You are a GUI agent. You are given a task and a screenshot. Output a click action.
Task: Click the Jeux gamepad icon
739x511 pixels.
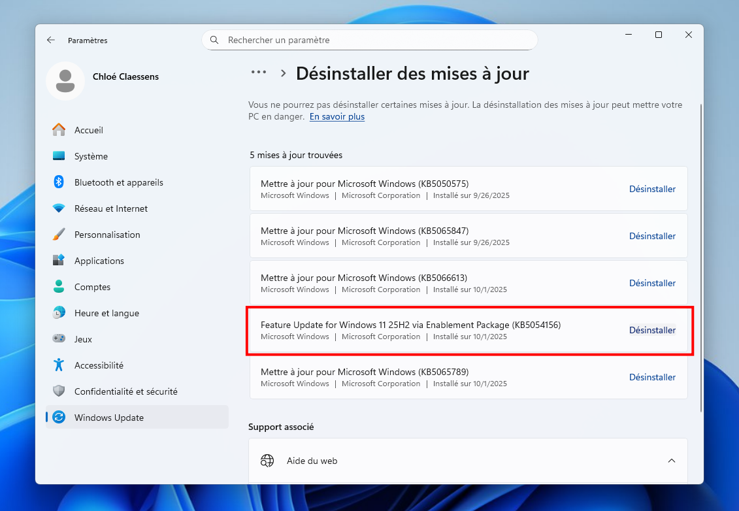[x=59, y=339]
